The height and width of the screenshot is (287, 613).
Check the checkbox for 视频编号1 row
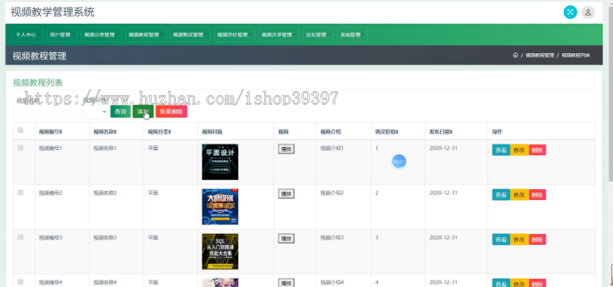[20, 148]
